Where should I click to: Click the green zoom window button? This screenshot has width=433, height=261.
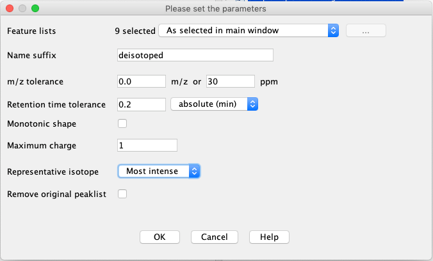[35, 9]
